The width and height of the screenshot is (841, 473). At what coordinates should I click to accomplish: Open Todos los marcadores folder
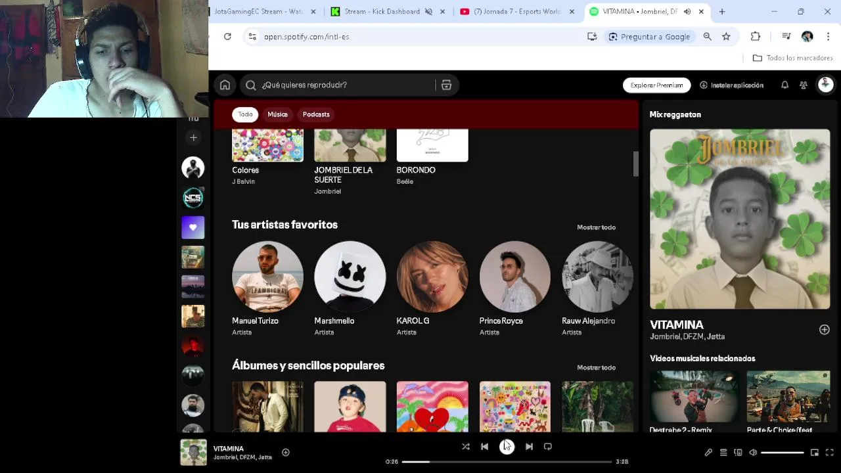(x=793, y=58)
